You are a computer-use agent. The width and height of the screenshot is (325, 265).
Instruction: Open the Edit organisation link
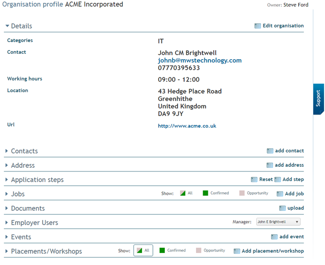(283, 26)
